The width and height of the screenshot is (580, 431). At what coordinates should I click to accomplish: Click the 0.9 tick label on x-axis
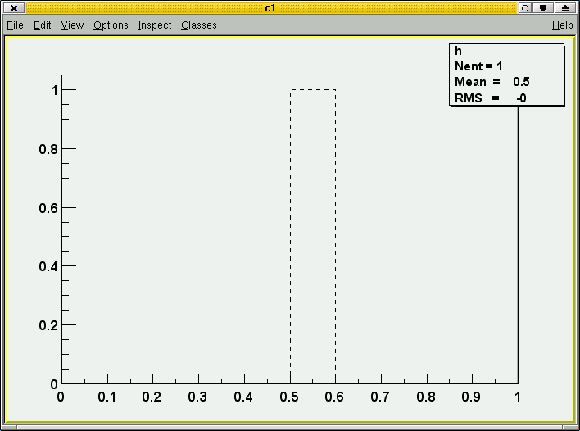click(x=472, y=397)
